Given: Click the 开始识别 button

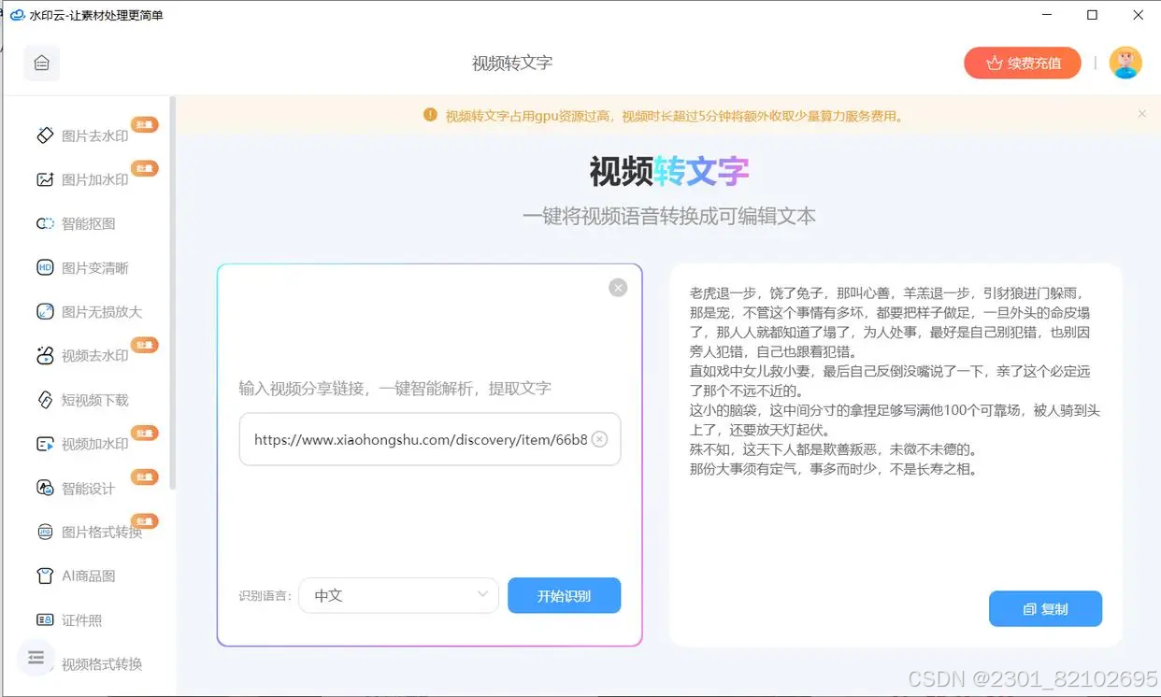Looking at the screenshot, I should 564,595.
